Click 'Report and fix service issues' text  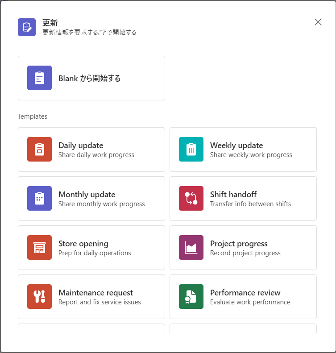tap(100, 302)
